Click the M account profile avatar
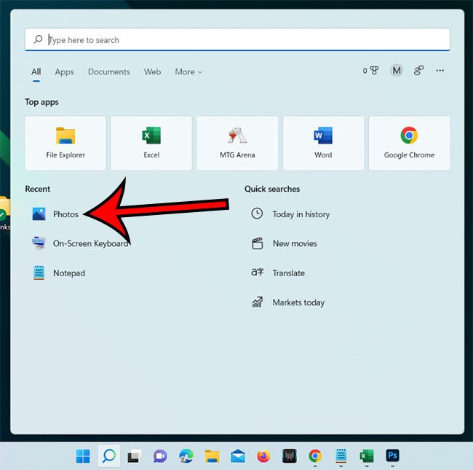473x470 pixels. (397, 71)
